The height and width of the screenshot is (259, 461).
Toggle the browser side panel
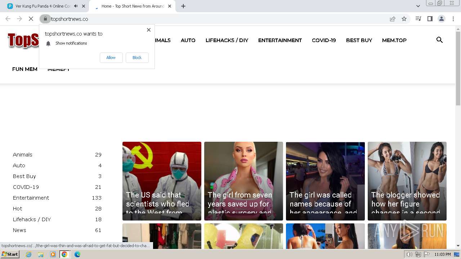tap(430, 19)
